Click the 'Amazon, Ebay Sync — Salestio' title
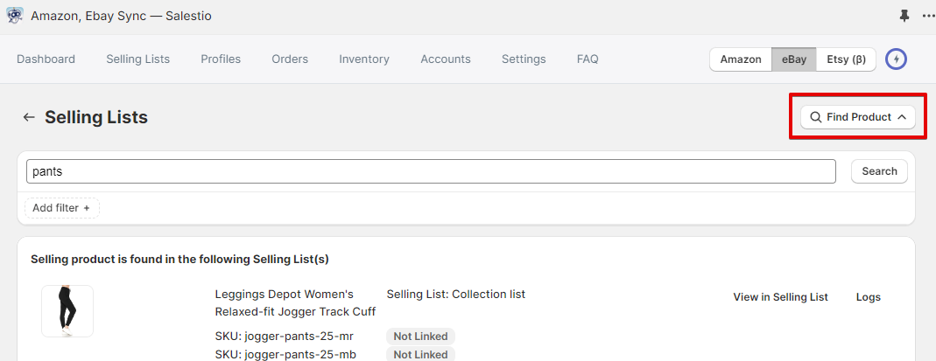The height and width of the screenshot is (361, 936). tap(121, 16)
